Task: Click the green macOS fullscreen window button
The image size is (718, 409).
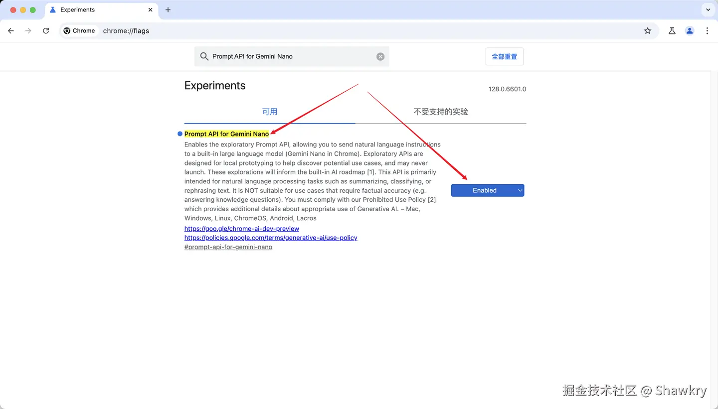Action: click(33, 10)
